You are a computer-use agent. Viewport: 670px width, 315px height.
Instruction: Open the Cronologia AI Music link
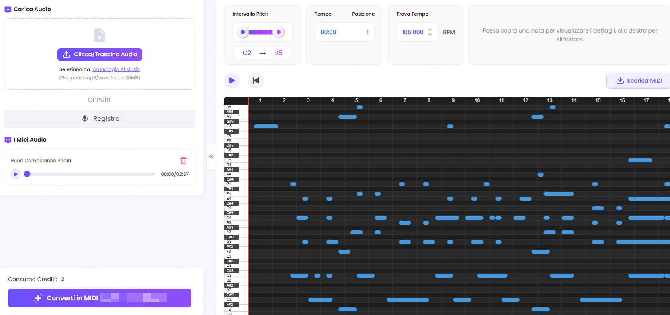pyautogui.click(x=116, y=69)
